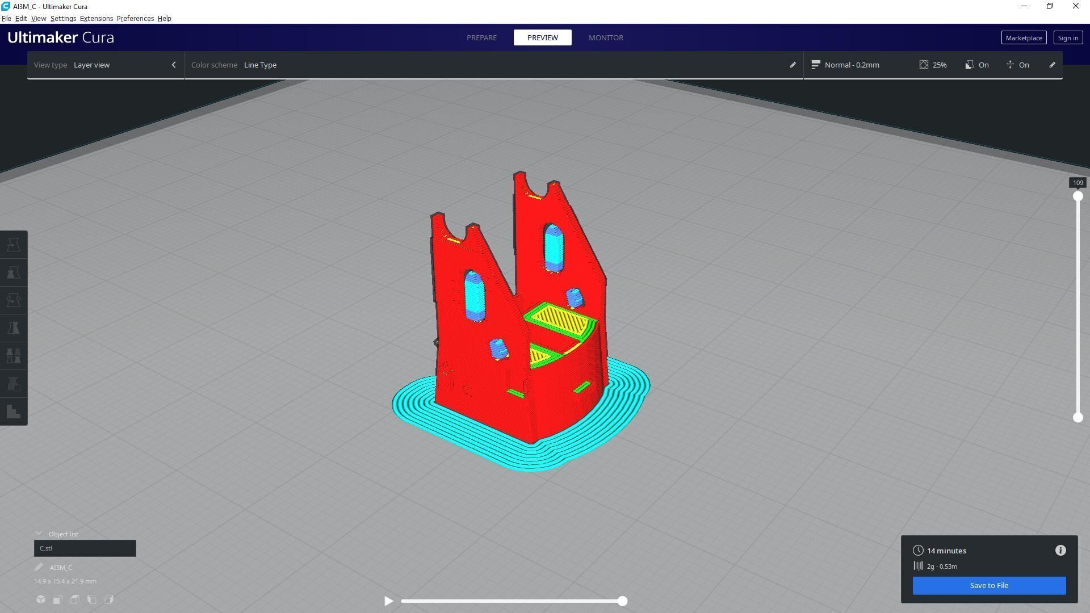
Task: Switch camera to 3D view cube icon
Action: tap(41, 599)
